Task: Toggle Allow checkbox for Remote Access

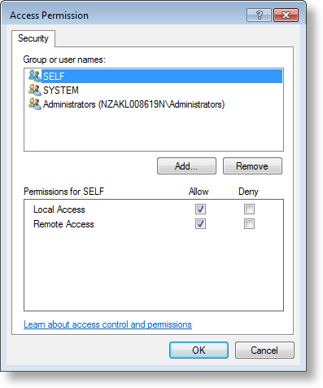Action: (x=200, y=224)
